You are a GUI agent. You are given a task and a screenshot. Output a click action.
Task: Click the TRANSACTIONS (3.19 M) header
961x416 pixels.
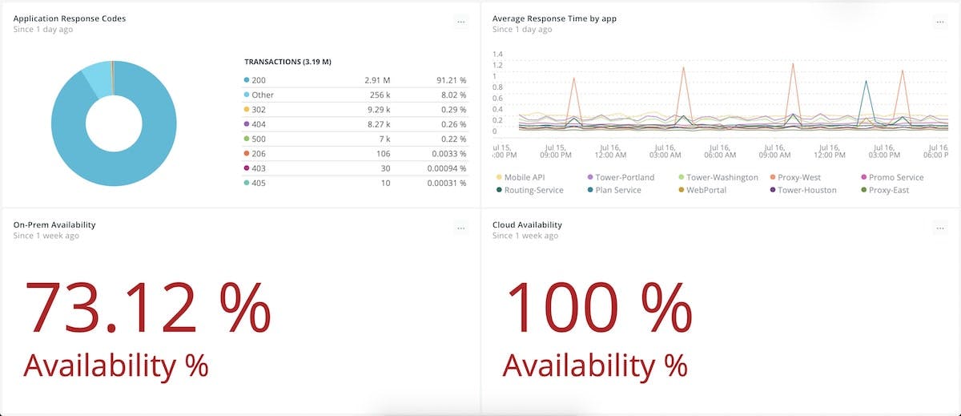point(287,62)
